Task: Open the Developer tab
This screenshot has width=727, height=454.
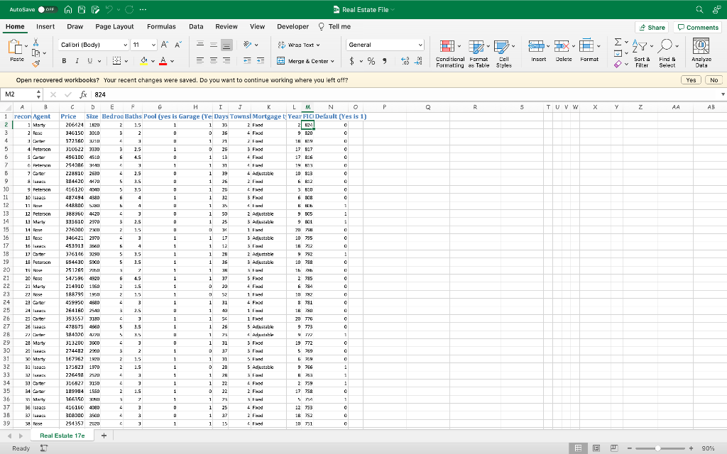Action: [293, 26]
